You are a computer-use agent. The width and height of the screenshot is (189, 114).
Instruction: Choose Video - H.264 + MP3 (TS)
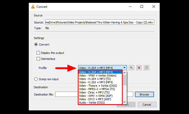(100, 79)
